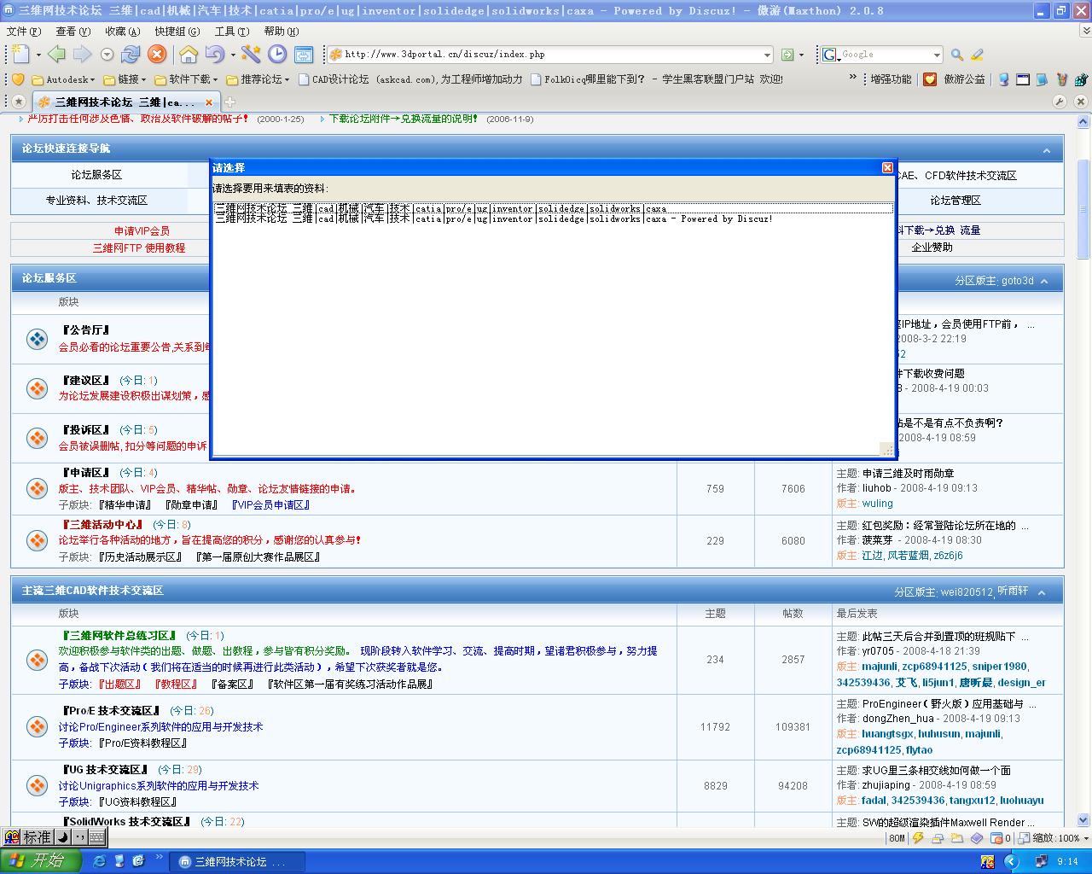This screenshot has height=874, width=1092.
Task: Open the favorites star button on tab bar
Action: click(x=19, y=102)
